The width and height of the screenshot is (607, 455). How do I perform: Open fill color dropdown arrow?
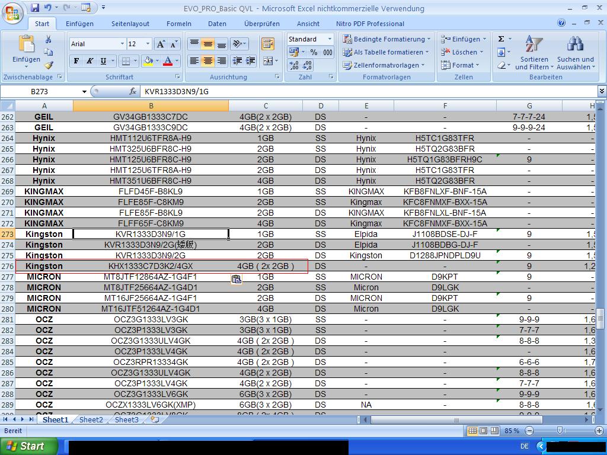click(x=156, y=61)
